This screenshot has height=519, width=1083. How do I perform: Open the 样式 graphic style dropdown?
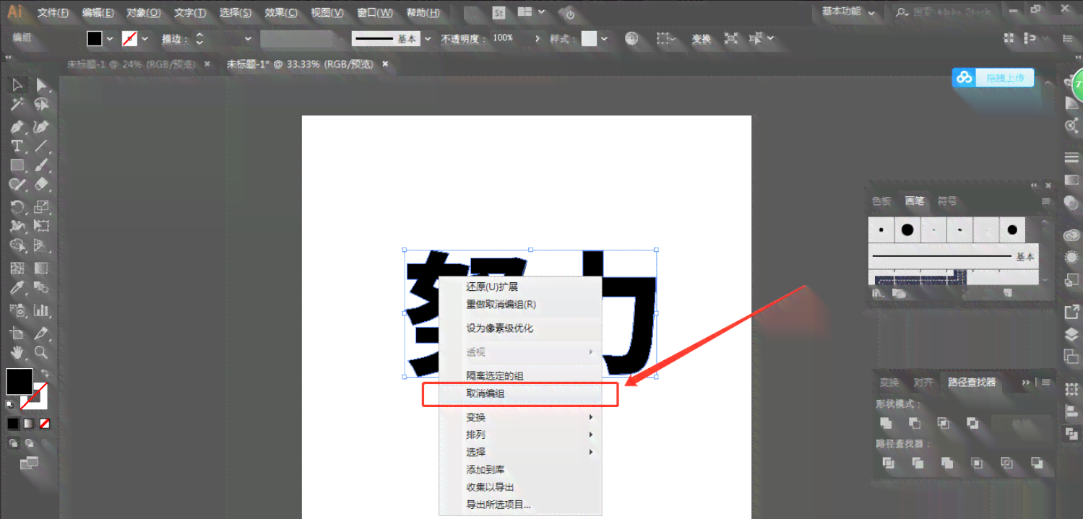pos(604,39)
